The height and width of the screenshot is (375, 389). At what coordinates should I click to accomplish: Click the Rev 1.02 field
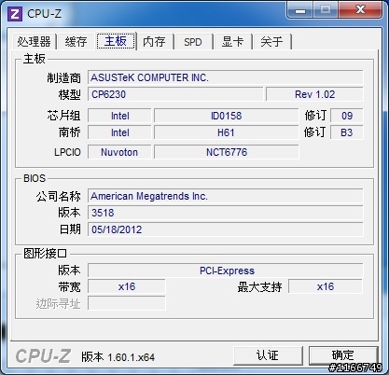314,94
